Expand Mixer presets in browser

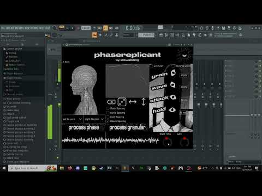(12, 99)
